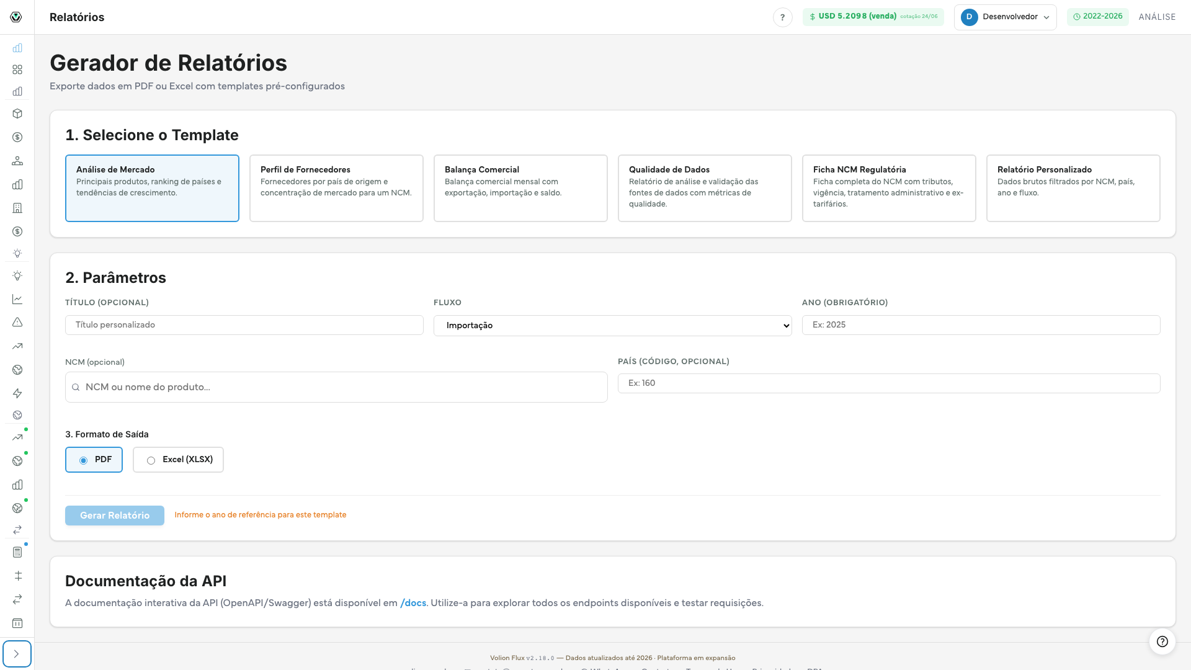Open the /docs API documentation link
This screenshot has height=670, width=1191.
(413, 603)
